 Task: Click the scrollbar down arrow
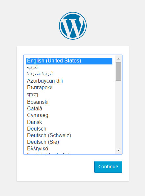118,150
